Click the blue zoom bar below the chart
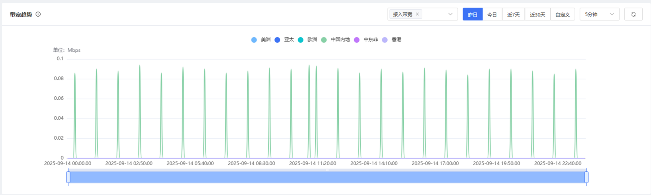Viewport: 651px width, 195px height. (327, 177)
